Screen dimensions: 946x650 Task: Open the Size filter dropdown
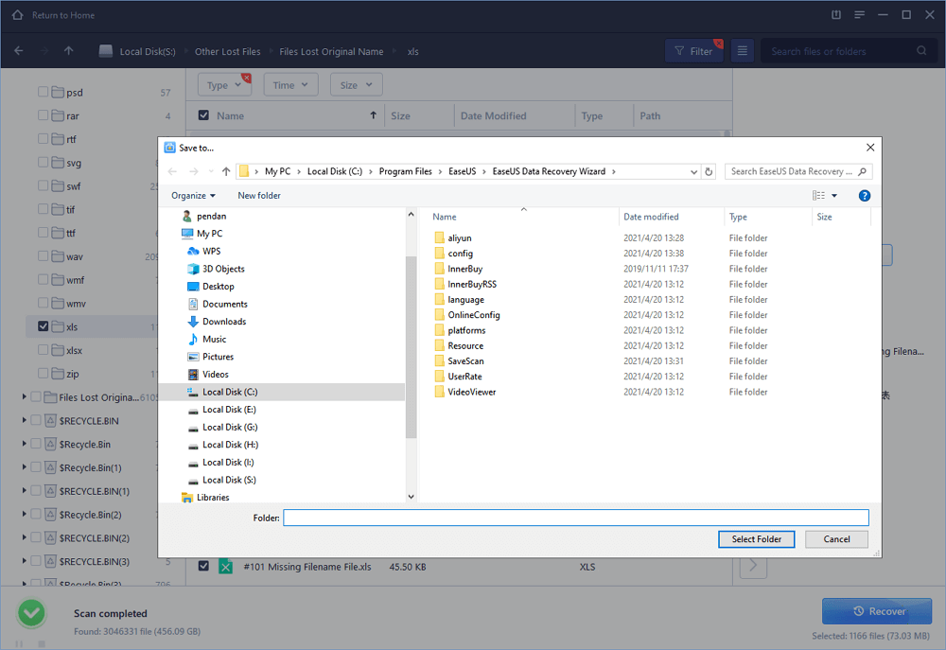pos(355,85)
